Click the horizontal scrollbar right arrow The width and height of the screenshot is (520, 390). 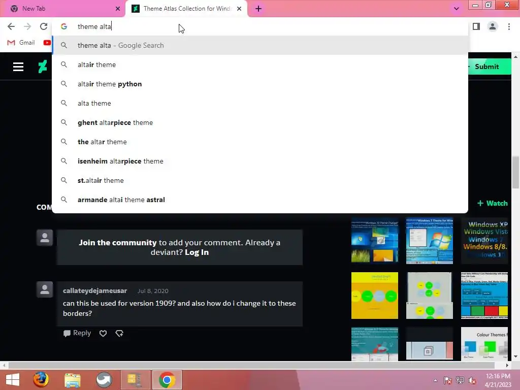pos(507,365)
